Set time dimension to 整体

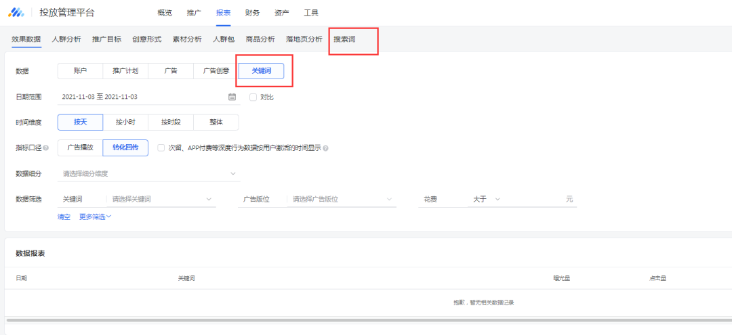216,122
